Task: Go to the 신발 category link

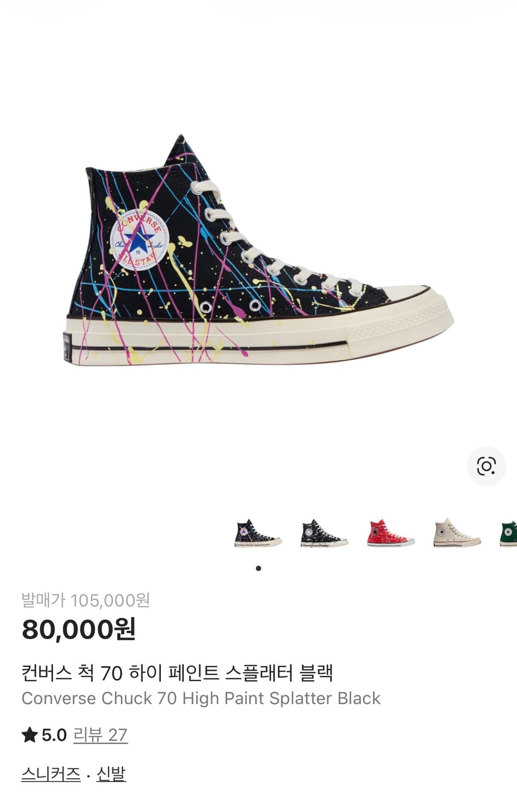Action: 111,774
